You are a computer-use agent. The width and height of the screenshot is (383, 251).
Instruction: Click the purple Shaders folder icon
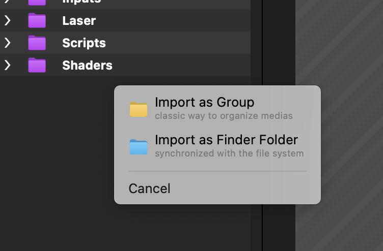pos(37,65)
